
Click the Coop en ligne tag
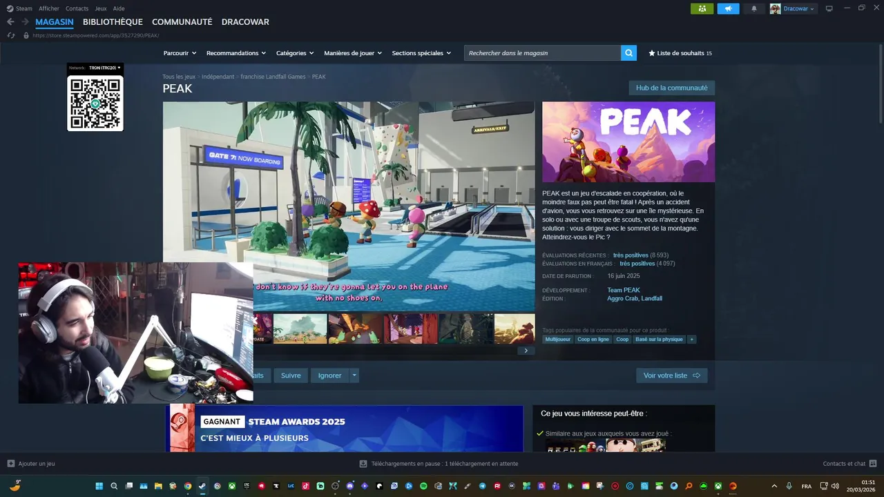tap(593, 340)
